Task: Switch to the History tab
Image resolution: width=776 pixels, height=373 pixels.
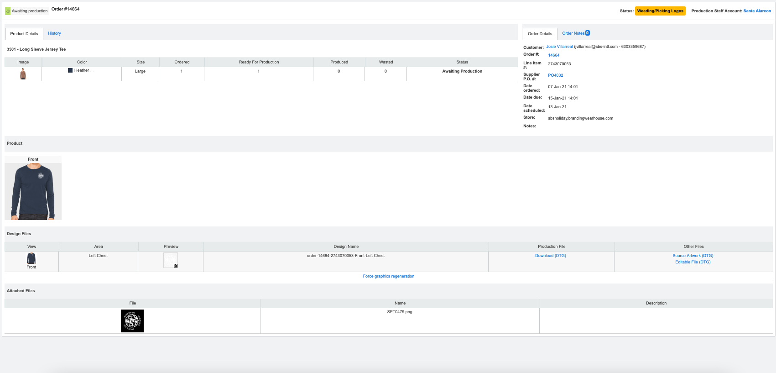Action: (54, 33)
